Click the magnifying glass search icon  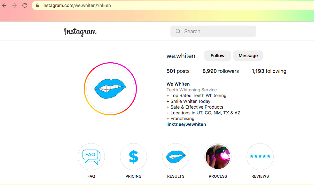click(178, 32)
